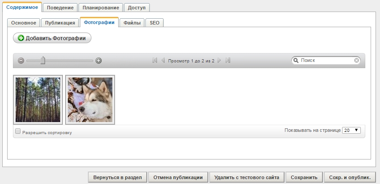Switch to Содержимое tab
380x184 pixels.
click(22, 7)
